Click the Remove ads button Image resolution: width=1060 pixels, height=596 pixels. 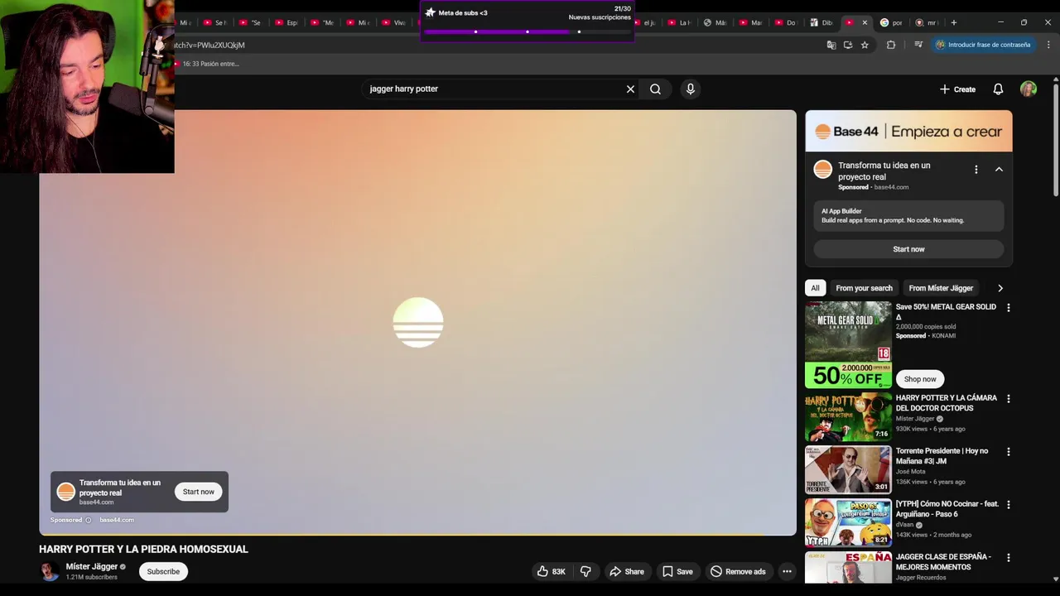tap(737, 571)
